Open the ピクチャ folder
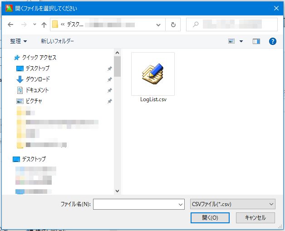 pyautogui.click(x=34, y=101)
